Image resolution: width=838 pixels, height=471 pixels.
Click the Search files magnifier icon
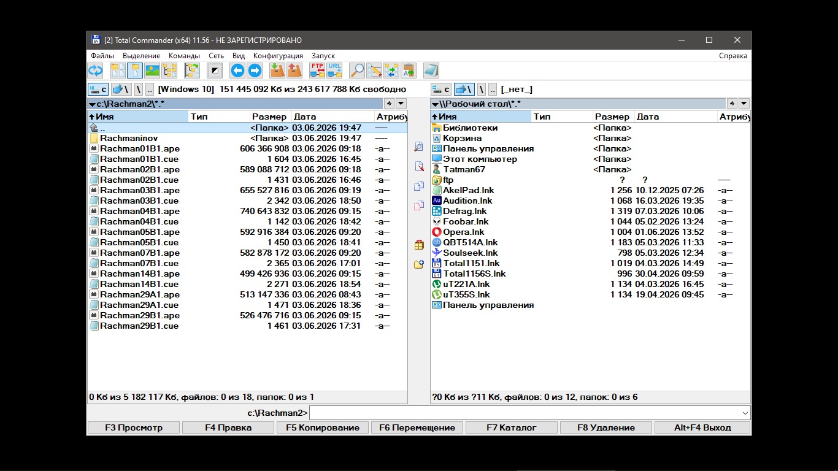click(x=357, y=71)
